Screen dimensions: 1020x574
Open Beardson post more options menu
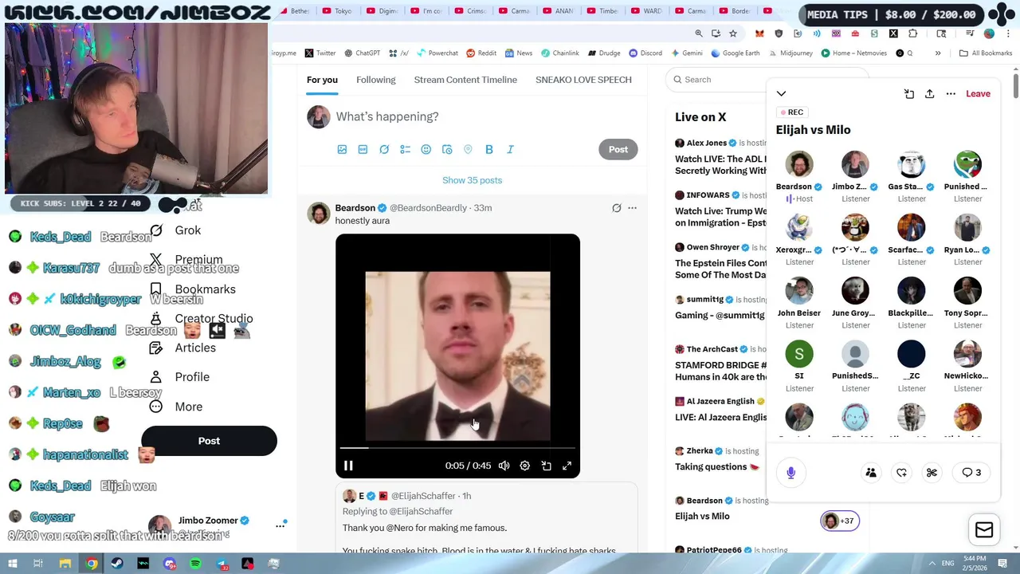632,208
